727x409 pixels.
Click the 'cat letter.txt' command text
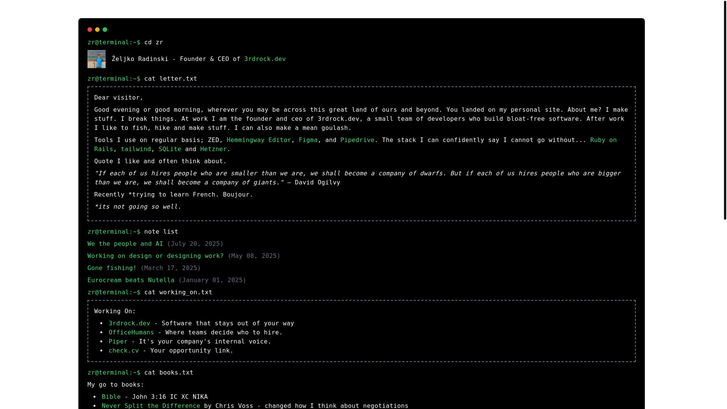171,79
